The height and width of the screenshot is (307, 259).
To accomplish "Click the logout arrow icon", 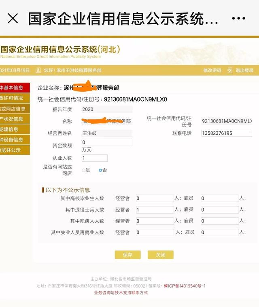I will [x=229, y=70].
